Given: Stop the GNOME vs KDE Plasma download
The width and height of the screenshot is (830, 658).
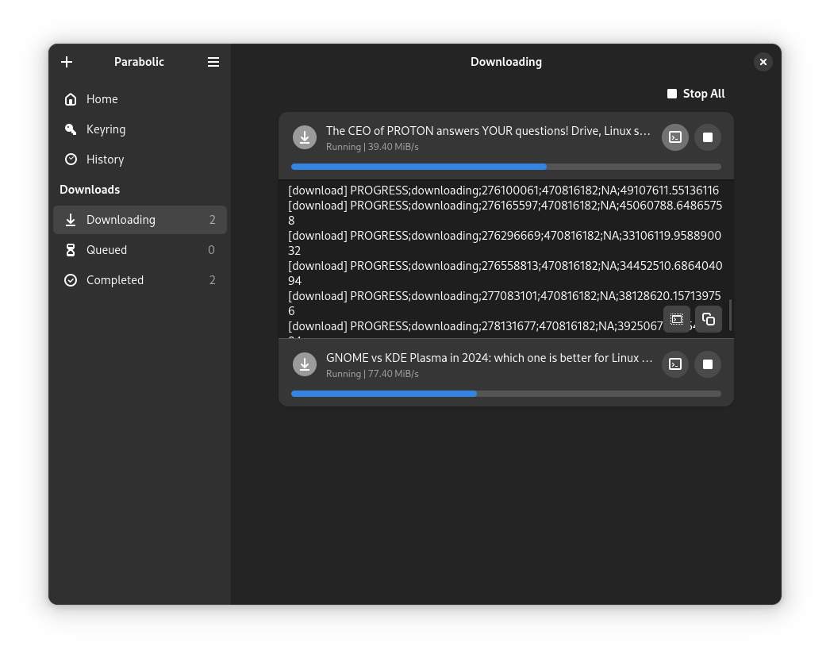Looking at the screenshot, I should coord(707,364).
